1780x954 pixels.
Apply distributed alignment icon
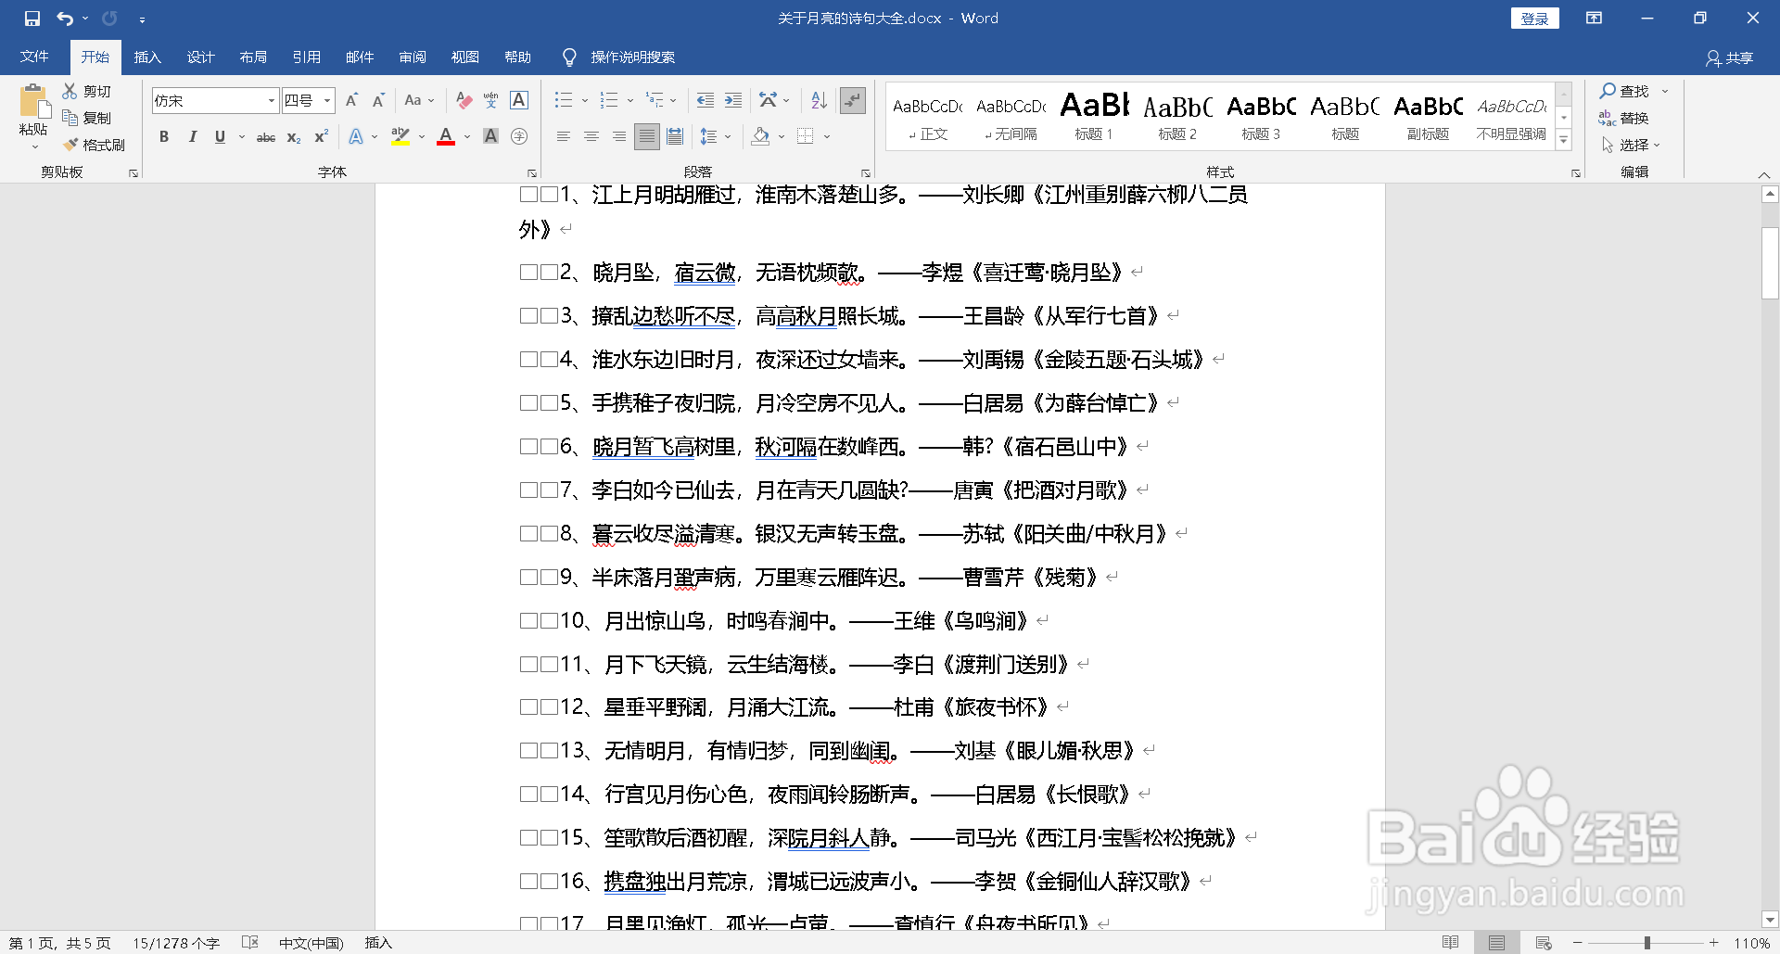coord(675,137)
